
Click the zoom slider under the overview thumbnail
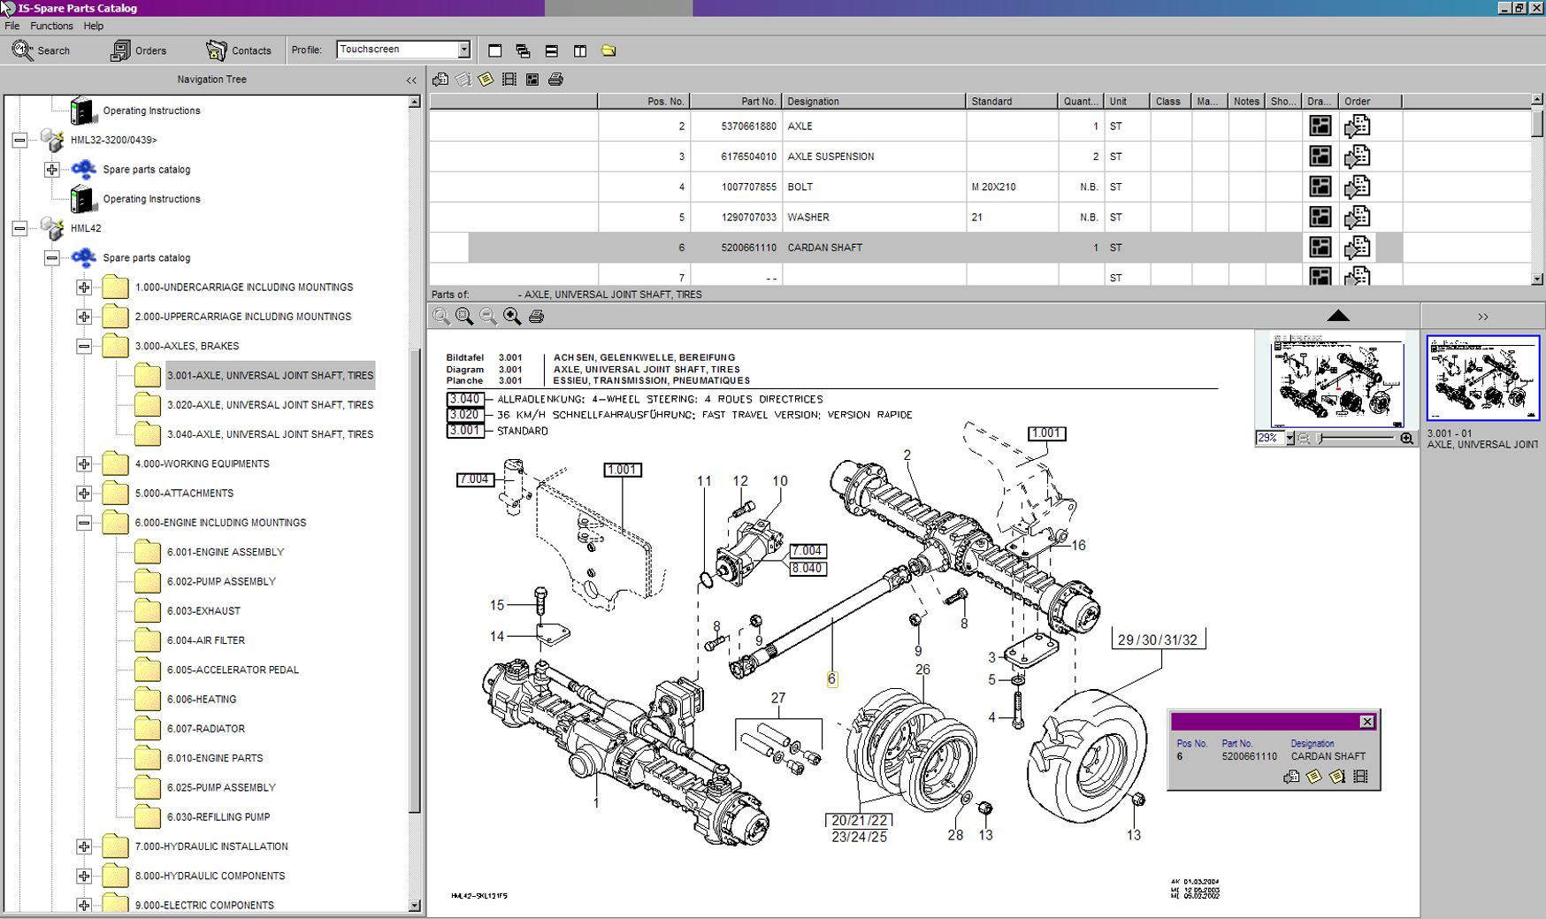pos(1353,439)
